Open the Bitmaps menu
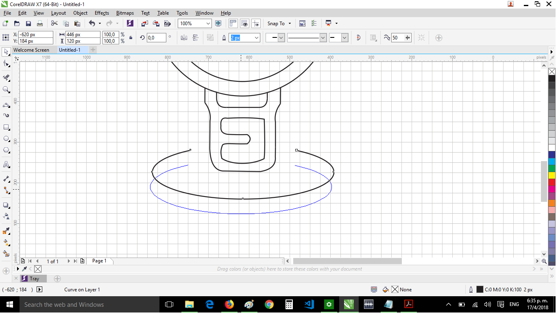This screenshot has height=319, width=558. [125, 13]
